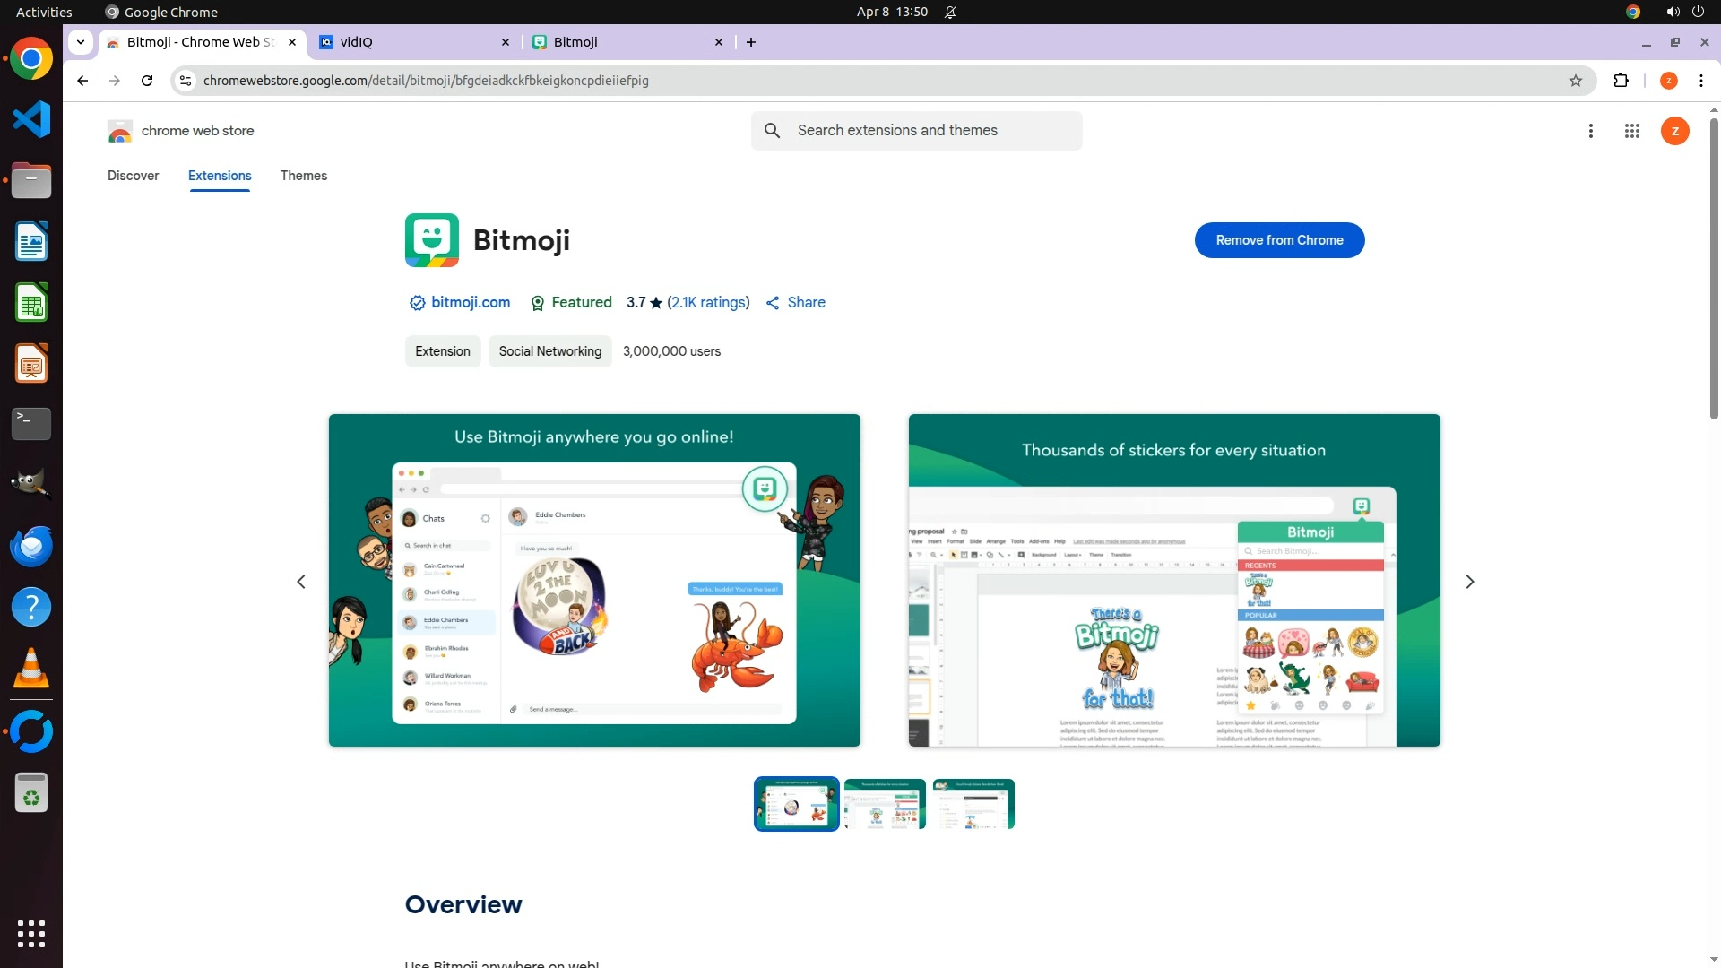View site information icon in address bar
Image resolution: width=1721 pixels, height=968 pixels.
click(185, 81)
